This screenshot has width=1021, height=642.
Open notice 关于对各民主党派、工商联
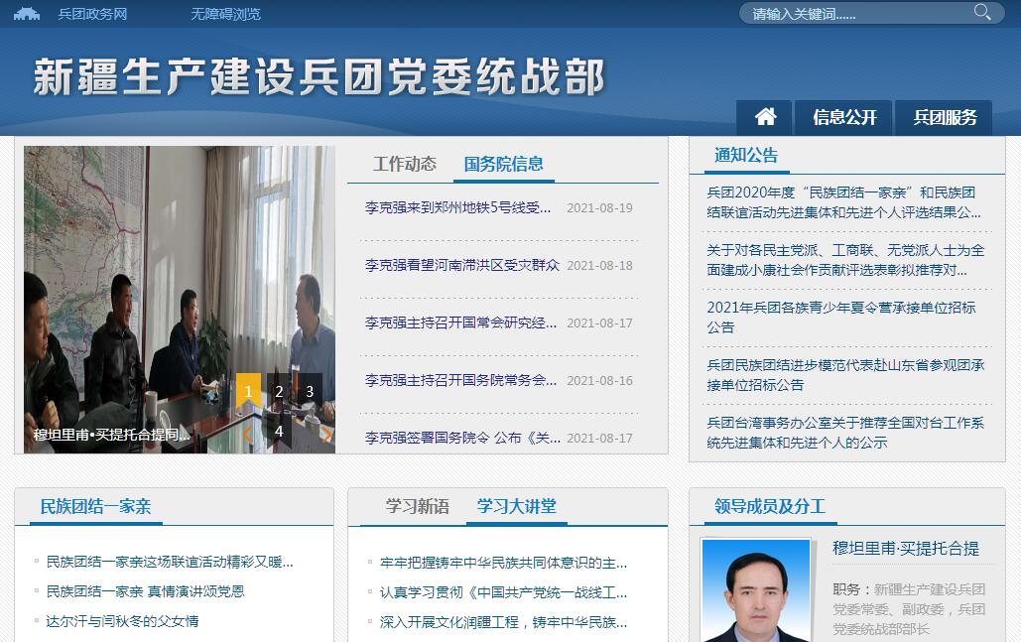pos(845,260)
